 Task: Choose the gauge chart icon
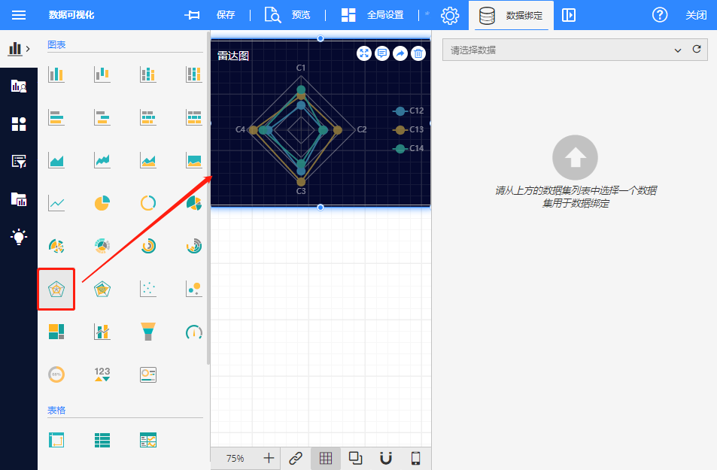point(193,332)
